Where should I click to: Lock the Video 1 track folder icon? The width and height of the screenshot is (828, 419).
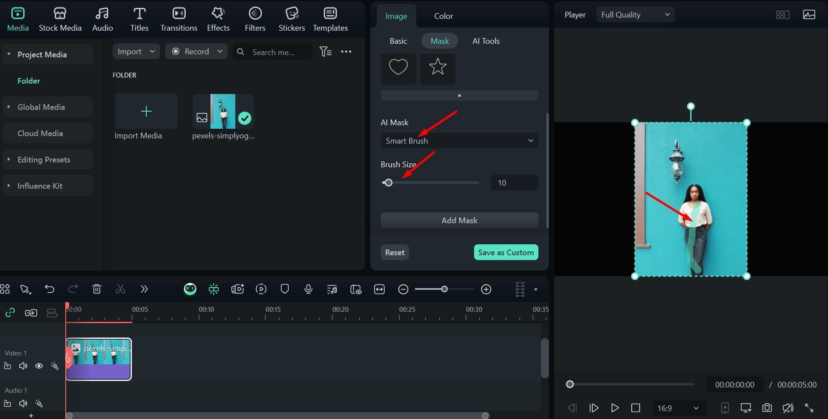(7, 366)
